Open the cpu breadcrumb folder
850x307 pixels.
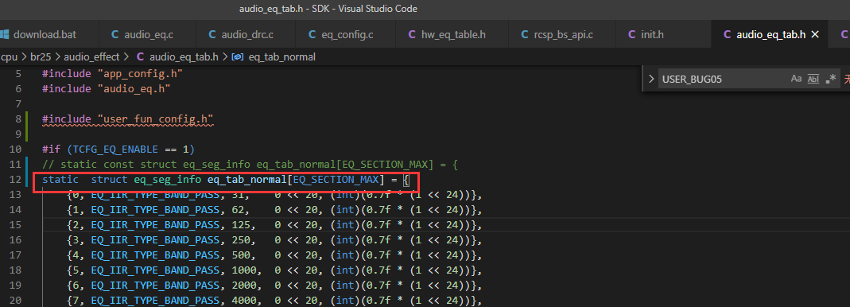point(10,56)
